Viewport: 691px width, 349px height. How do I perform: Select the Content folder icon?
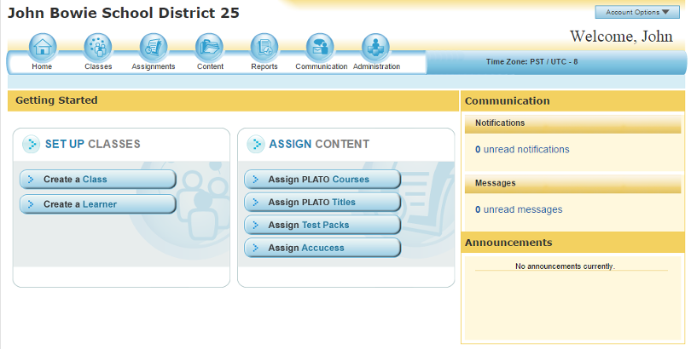click(209, 47)
